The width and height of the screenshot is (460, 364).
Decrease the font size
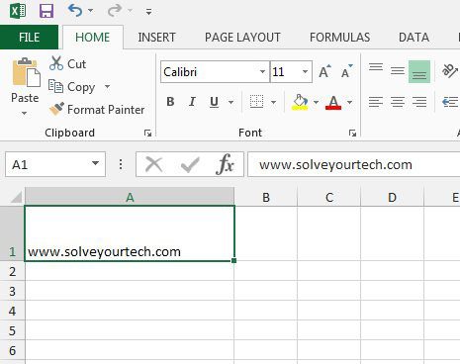pyautogui.click(x=346, y=71)
